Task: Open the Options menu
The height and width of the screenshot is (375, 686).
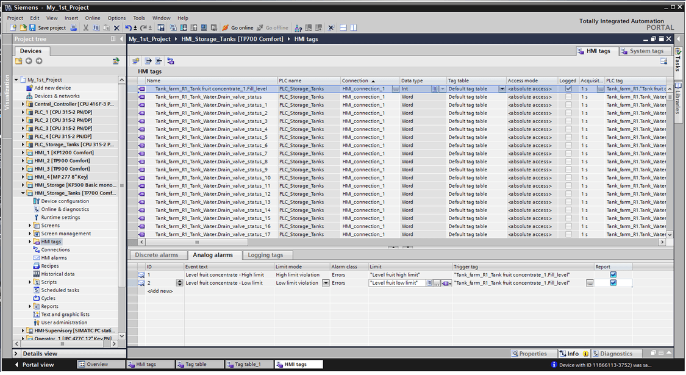Action: tap(116, 18)
